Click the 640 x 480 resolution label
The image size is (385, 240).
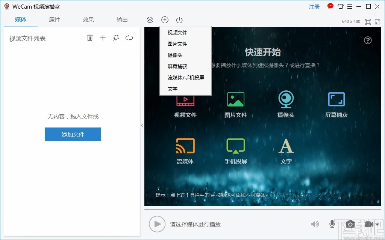tap(351, 21)
